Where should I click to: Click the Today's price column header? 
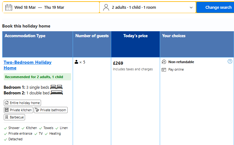136,44
